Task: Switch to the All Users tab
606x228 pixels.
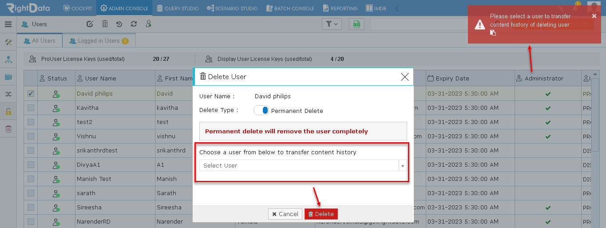Action: click(x=40, y=40)
